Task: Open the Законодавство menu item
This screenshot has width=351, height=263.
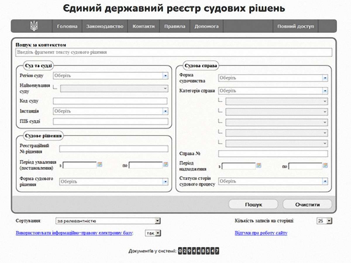Action: click(105, 26)
